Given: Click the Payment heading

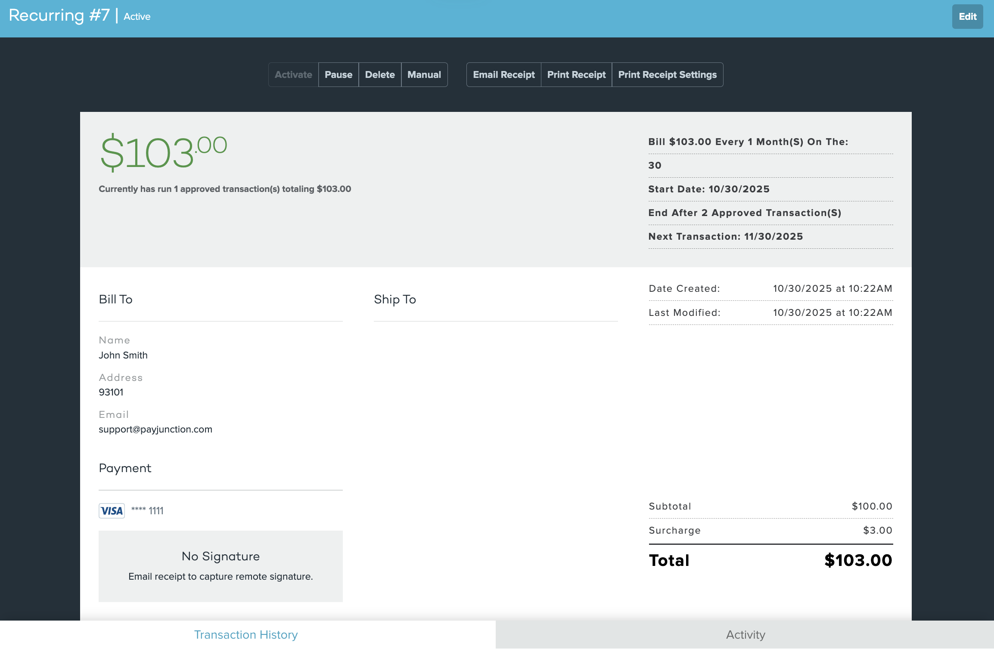Looking at the screenshot, I should [125, 468].
